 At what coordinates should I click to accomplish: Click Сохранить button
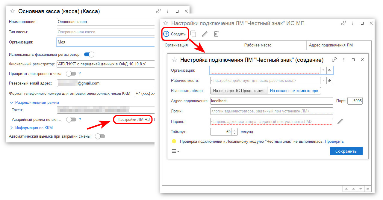pyautogui.click(x=346, y=151)
